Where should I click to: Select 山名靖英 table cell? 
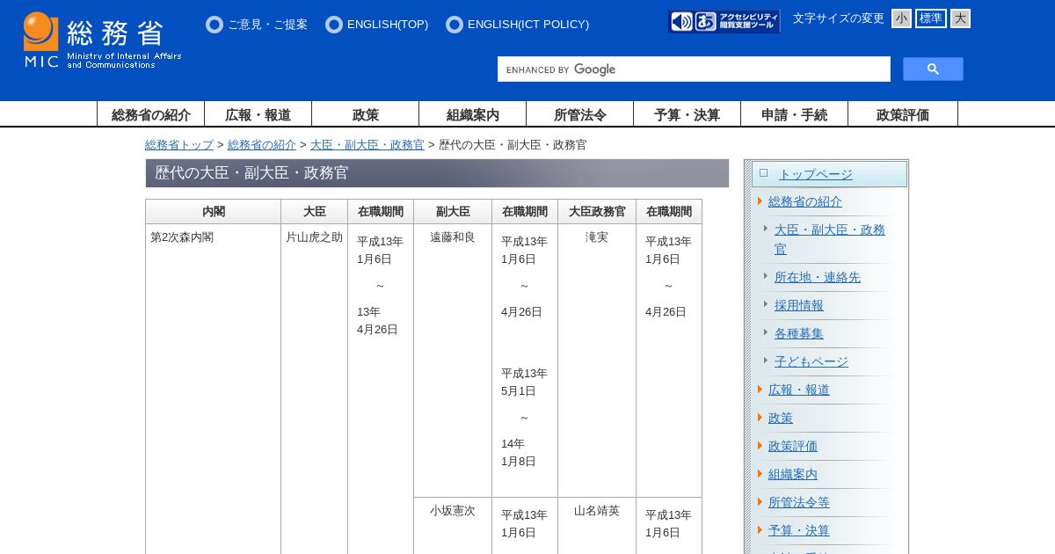coord(597,526)
